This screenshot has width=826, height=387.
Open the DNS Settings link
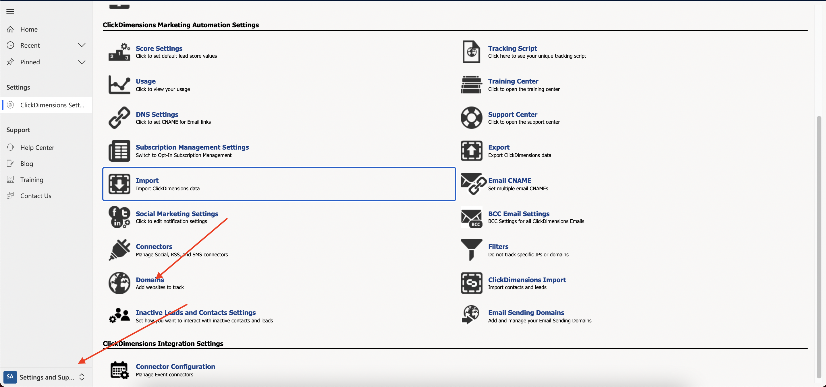coord(157,115)
